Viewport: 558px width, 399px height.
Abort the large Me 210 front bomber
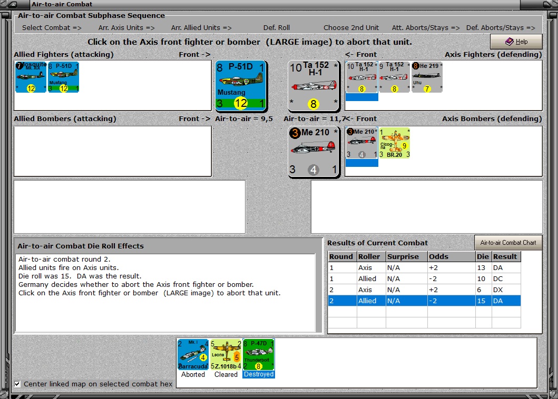(314, 152)
